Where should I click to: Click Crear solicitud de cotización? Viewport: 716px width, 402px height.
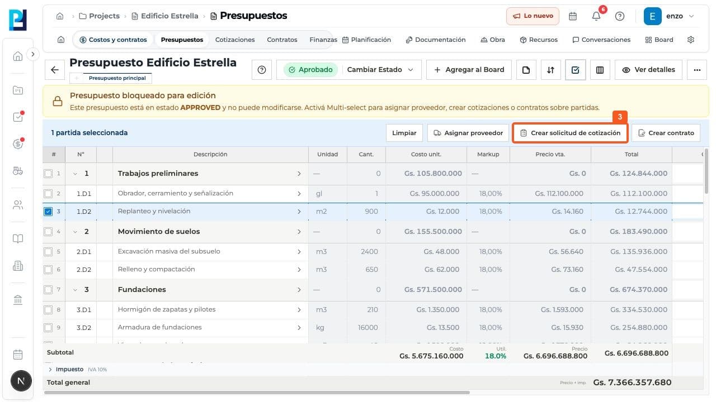[570, 133]
